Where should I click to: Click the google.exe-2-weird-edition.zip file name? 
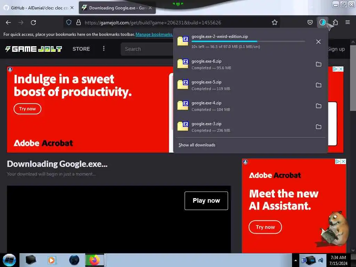tap(220, 37)
